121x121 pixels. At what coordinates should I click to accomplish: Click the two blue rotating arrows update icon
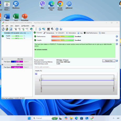(40, 29)
